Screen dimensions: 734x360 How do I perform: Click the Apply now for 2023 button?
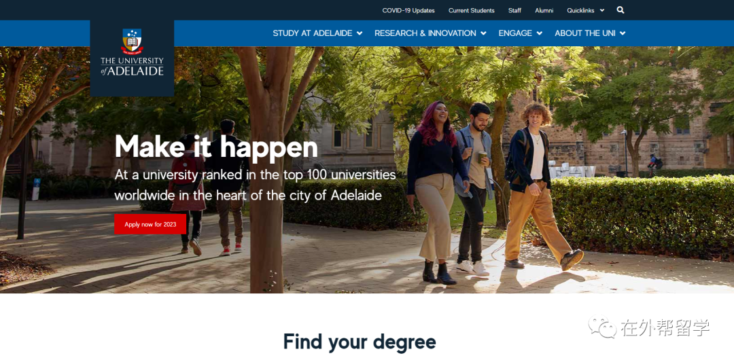coord(150,224)
